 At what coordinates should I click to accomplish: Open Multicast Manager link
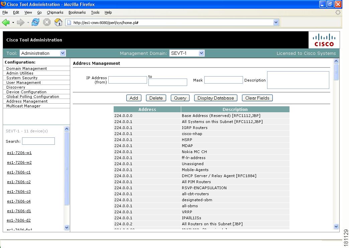click(23, 106)
